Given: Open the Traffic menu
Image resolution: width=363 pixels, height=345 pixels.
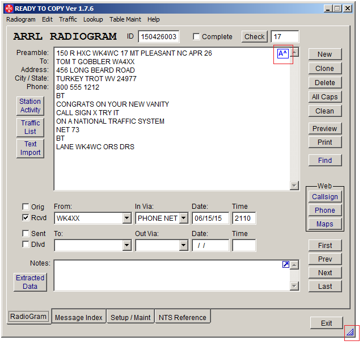Looking at the screenshot, I should click(68, 19).
